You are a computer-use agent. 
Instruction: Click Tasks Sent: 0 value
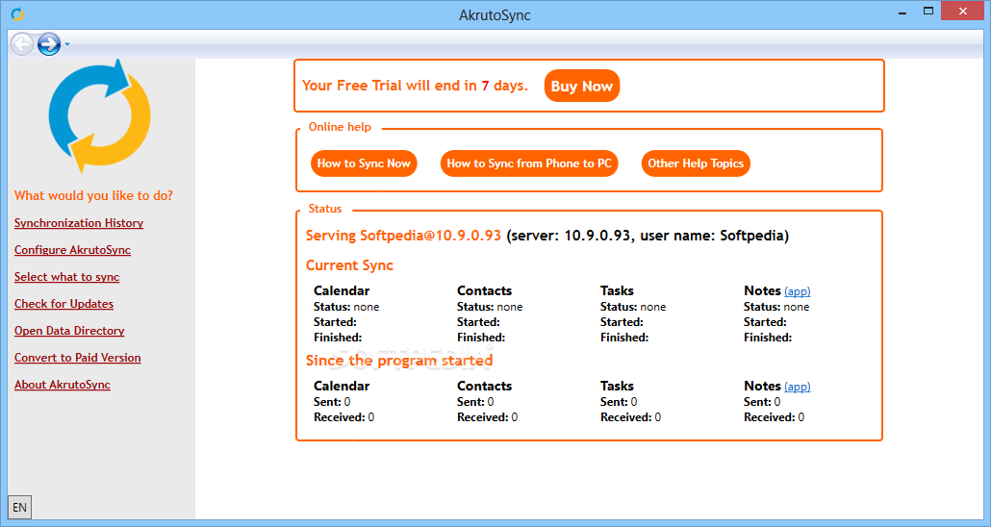tap(619, 402)
